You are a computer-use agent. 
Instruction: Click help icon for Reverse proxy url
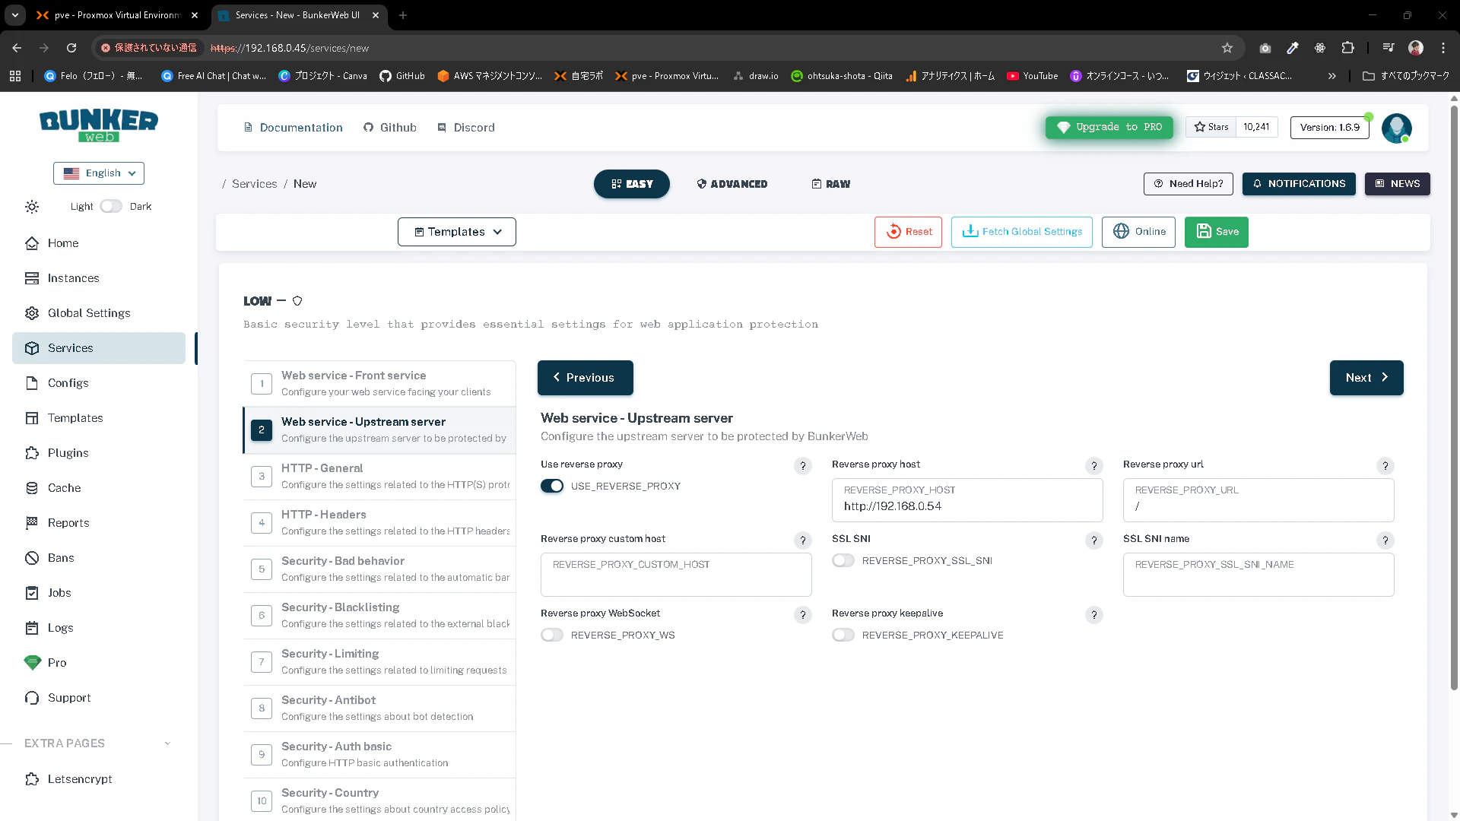point(1385,466)
